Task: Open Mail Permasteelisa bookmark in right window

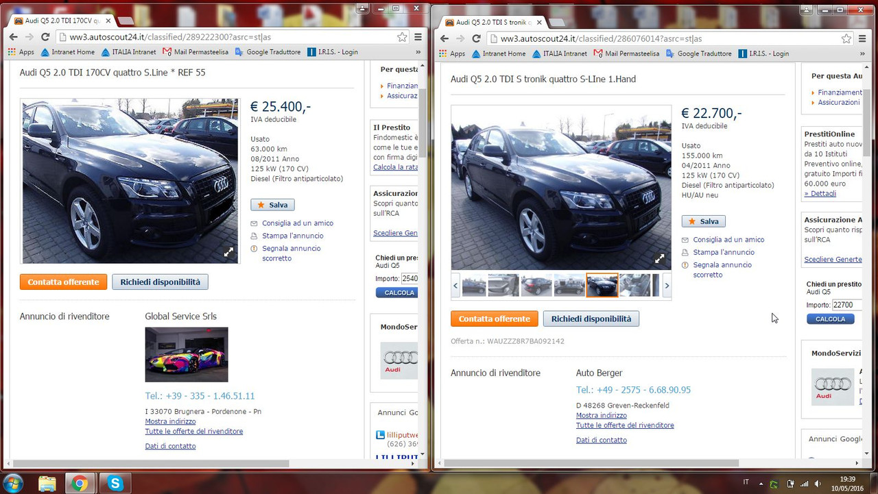Action: (627, 53)
